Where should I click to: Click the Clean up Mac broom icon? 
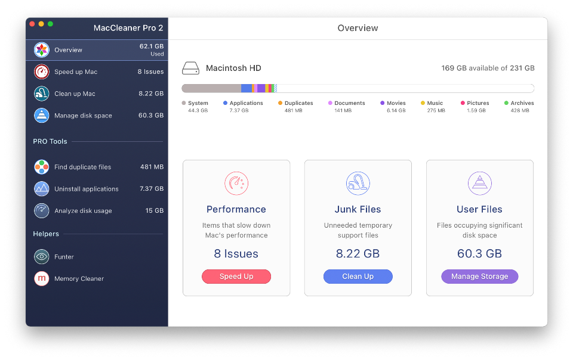pos(41,94)
